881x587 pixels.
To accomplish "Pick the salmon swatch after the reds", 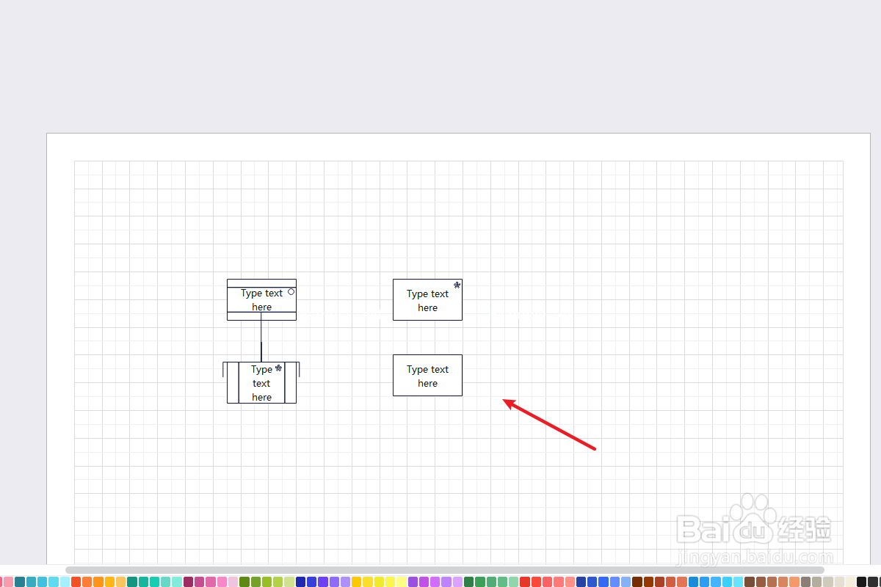I will (x=570, y=582).
